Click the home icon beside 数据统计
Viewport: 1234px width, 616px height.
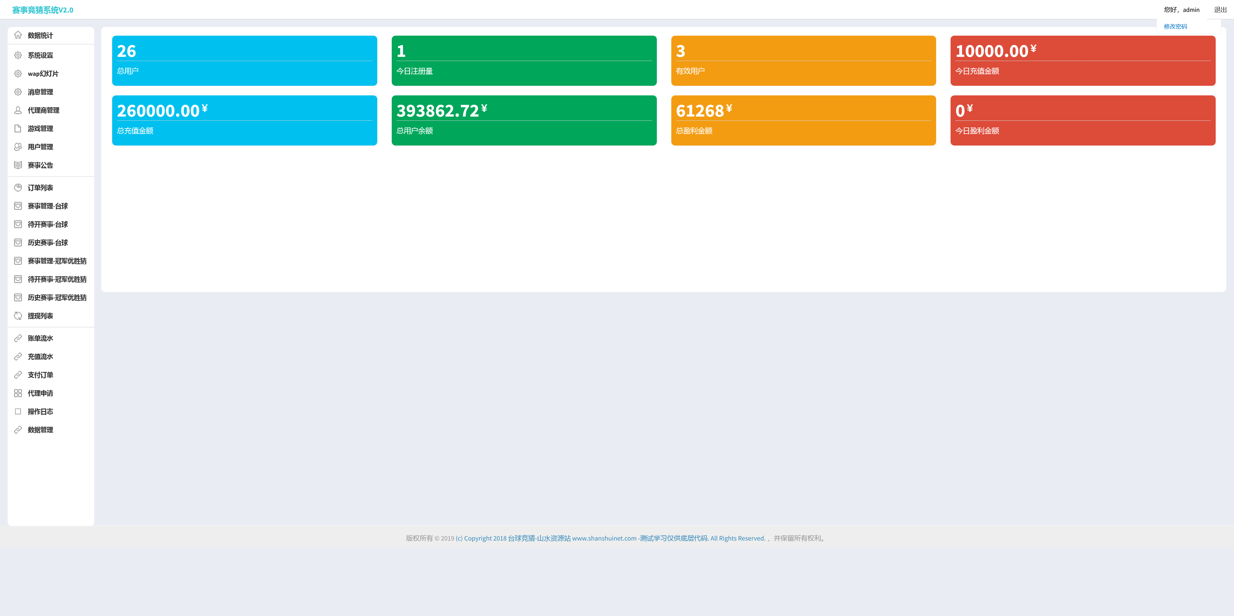[x=18, y=35]
